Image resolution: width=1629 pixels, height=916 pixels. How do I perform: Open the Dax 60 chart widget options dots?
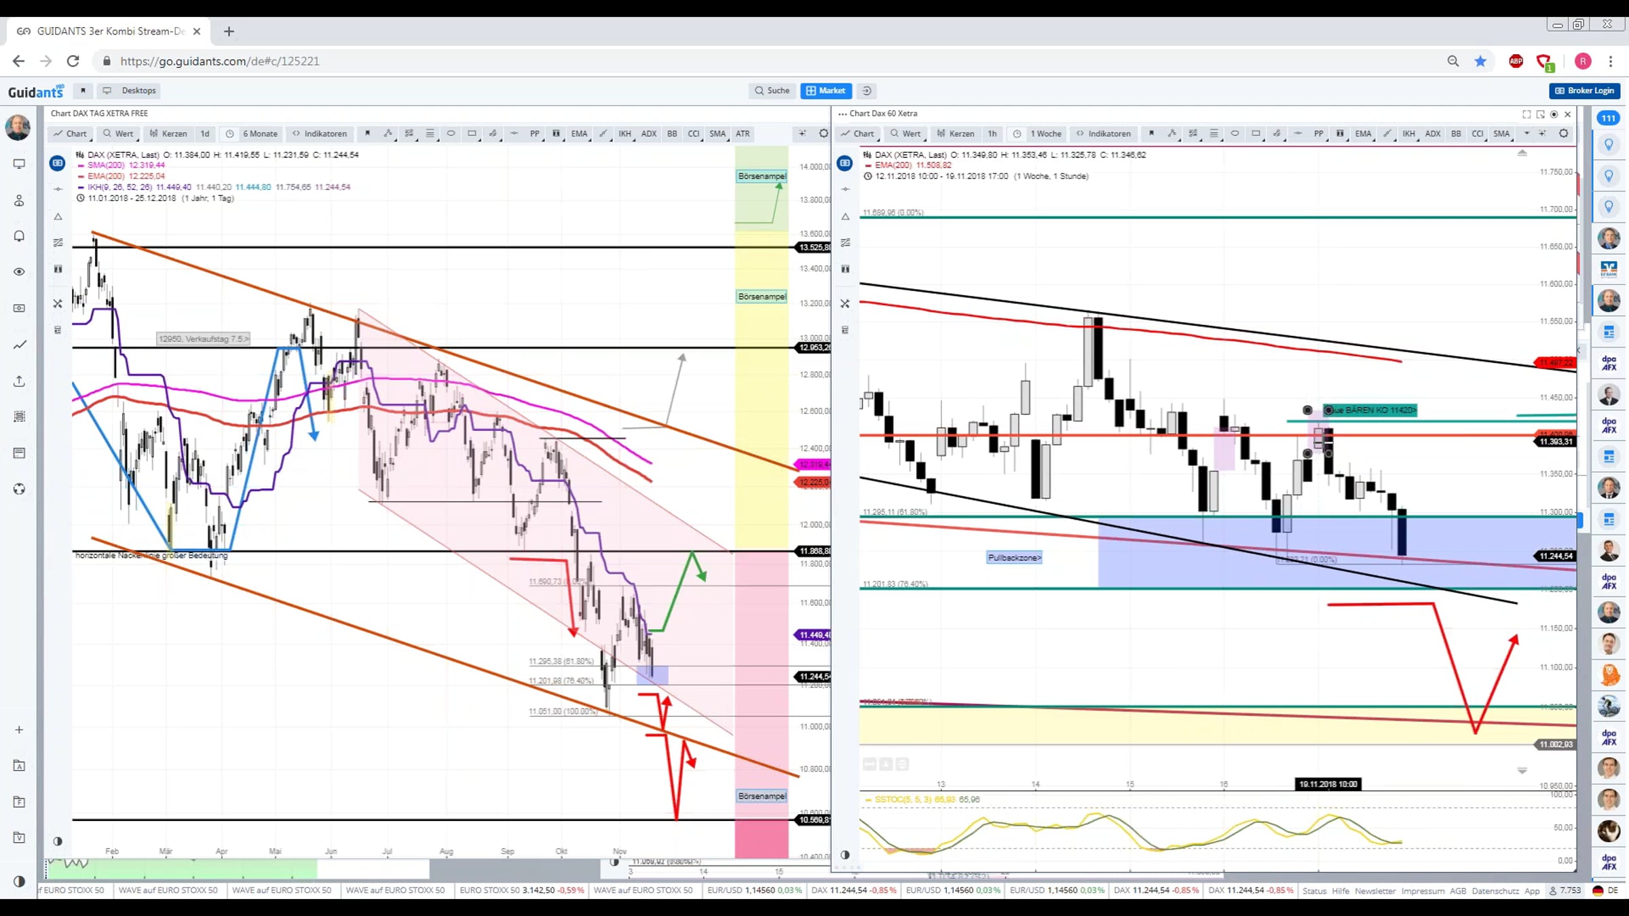click(842, 114)
